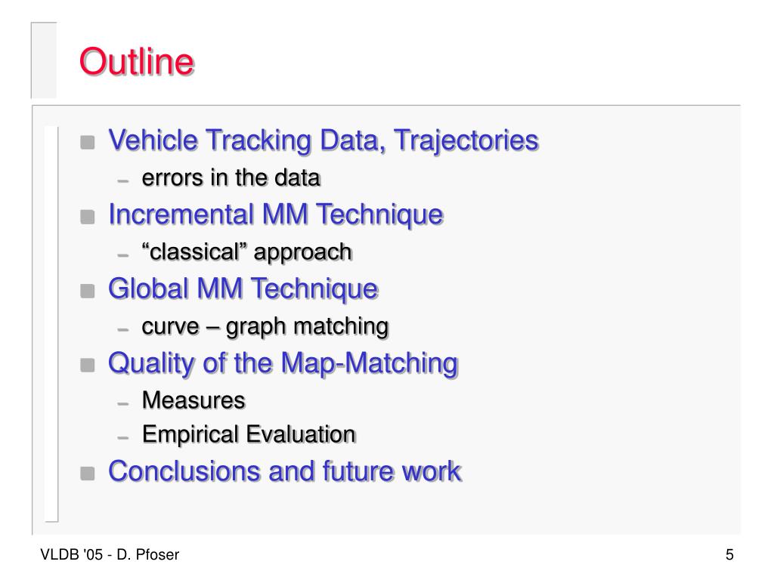Select the bullet square beside Conclusions and future work
This screenshot has width=774, height=580.
[x=88, y=474]
